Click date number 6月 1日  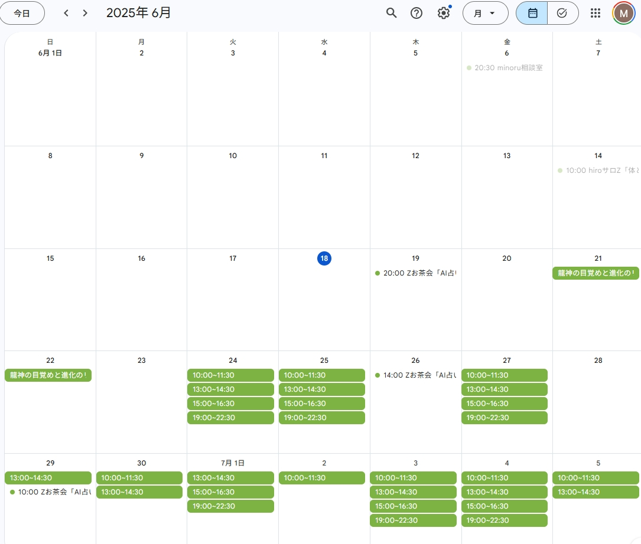pyautogui.click(x=50, y=53)
